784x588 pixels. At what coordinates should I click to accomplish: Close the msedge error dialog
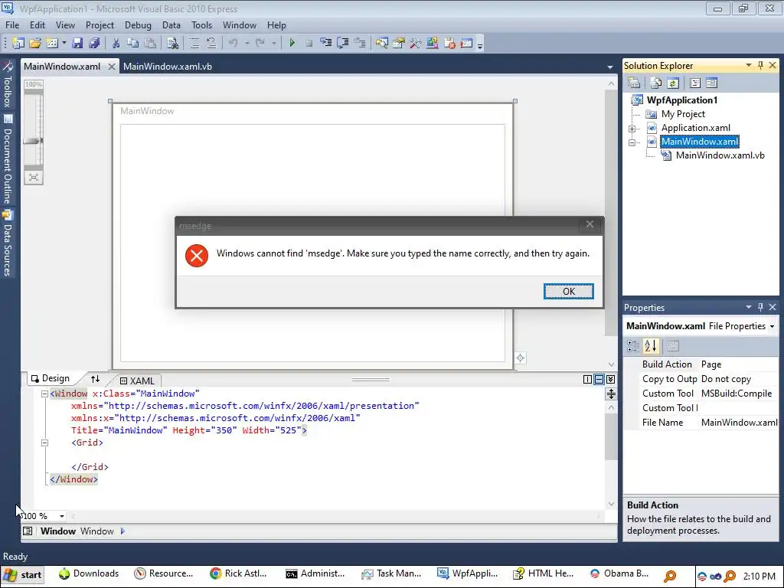click(590, 224)
